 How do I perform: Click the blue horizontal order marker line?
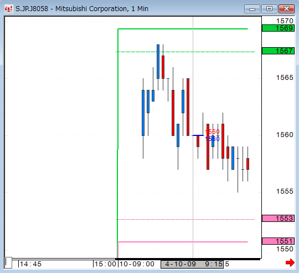tap(198, 135)
